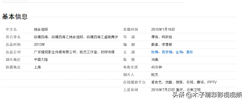Viewport: 245px width, 101px height.
Task: Click the 其它译名 label
Action: click(x=13, y=37)
